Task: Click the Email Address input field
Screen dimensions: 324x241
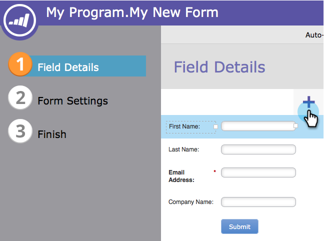Action: [x=258, y=172]
